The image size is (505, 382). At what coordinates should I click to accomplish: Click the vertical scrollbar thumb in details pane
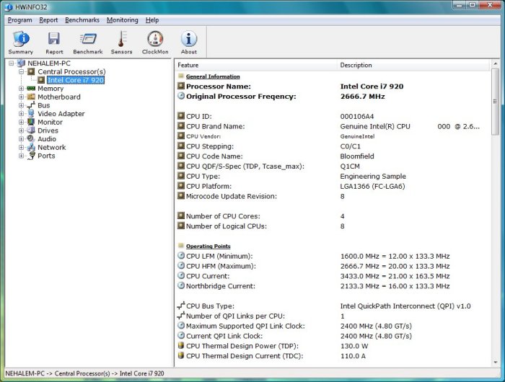pyautogui.click(x=496, y=102)
